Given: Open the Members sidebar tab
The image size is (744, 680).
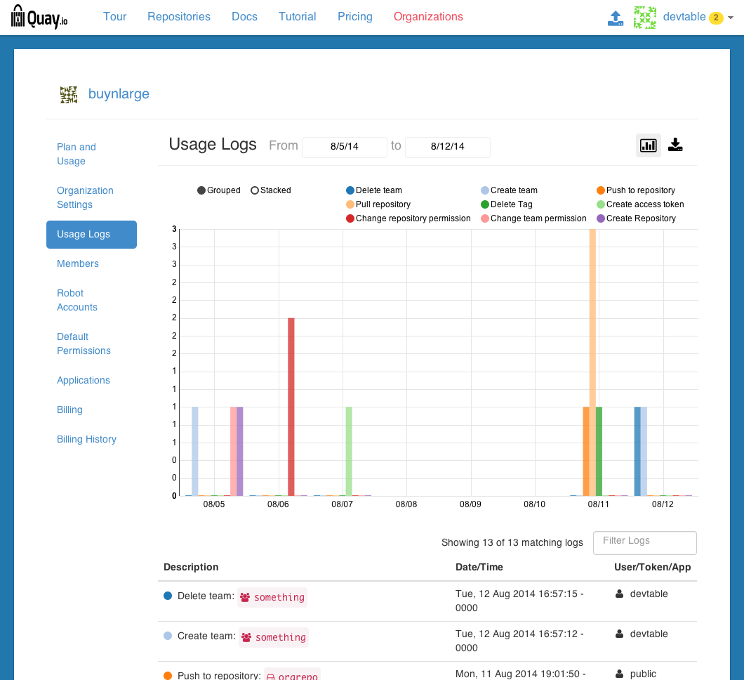Looking at the screenshot, I should pos(91,263).
